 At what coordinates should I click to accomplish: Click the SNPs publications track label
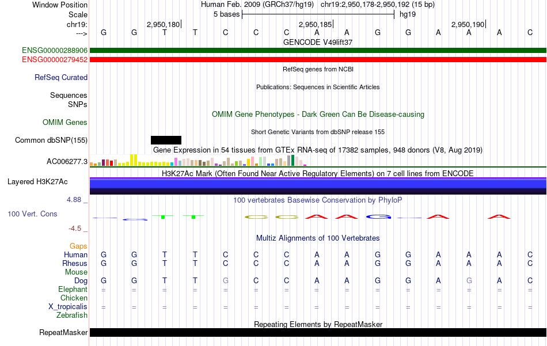coord(78,104)
